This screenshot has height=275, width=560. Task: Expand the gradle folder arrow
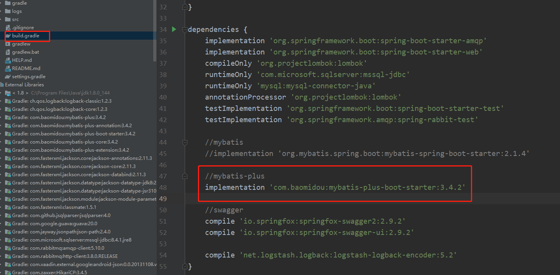click(x=1, y=3)
